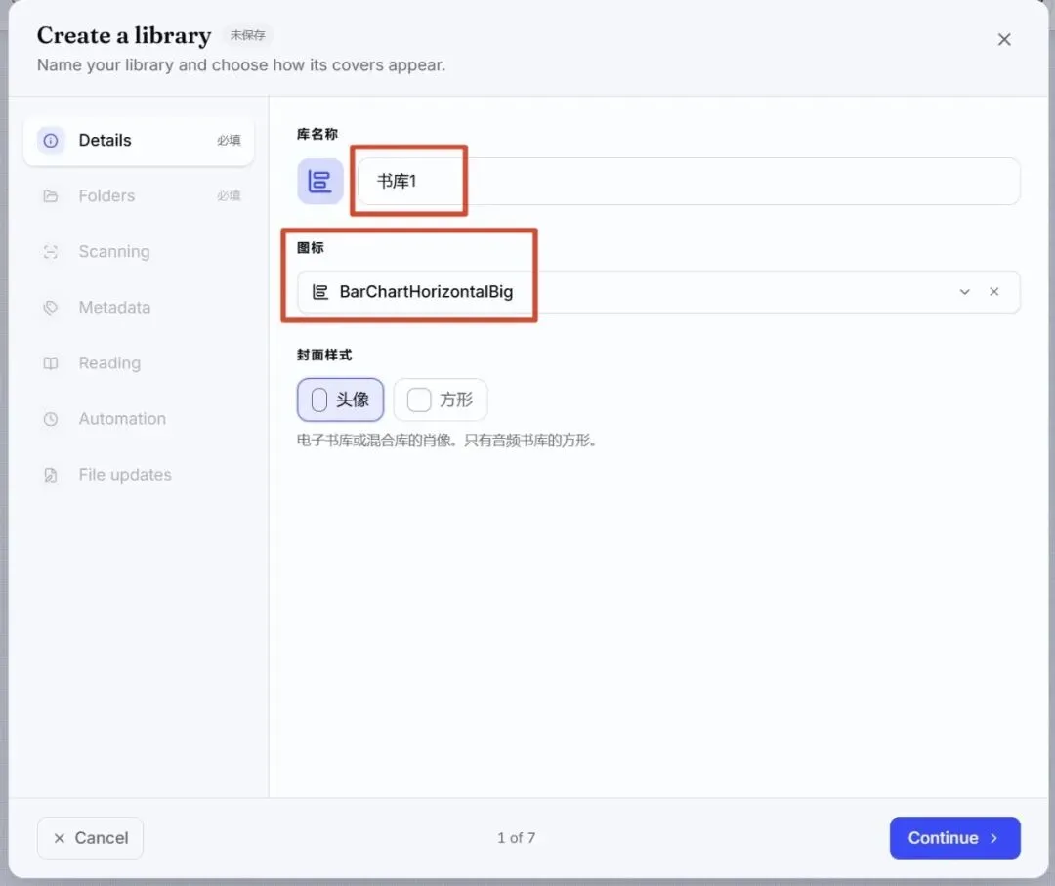Focus the library name field containing 书库1
Image resolution: width=1055 pixels, height=886 pixels.
coord(689,181)
